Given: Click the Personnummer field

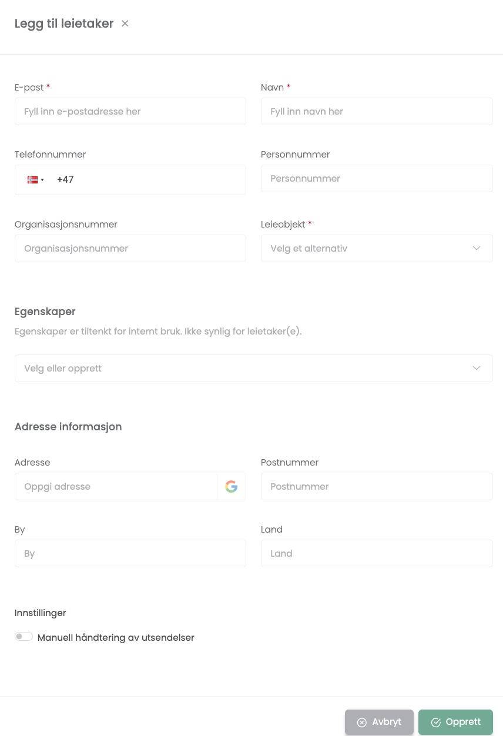Looking at the screenshot, I should tap(376, 179).
